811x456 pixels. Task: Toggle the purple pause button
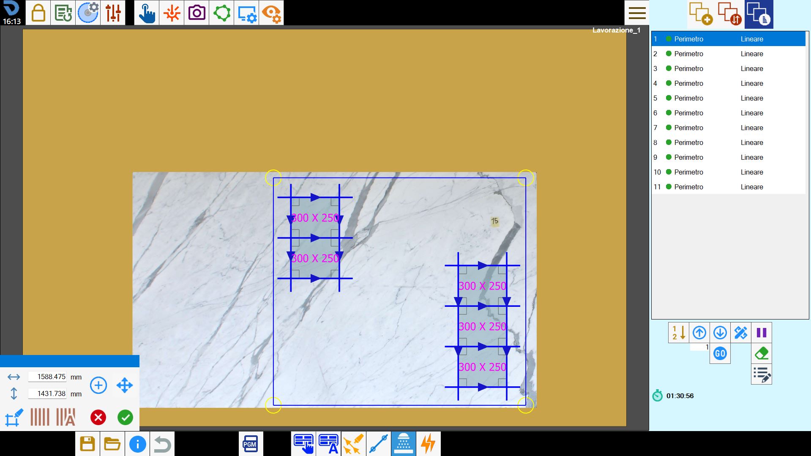tap(762, 333)
